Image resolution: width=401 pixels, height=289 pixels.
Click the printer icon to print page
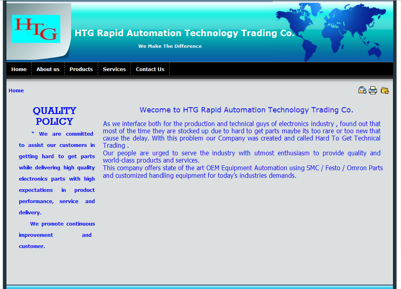pos(373,90)
